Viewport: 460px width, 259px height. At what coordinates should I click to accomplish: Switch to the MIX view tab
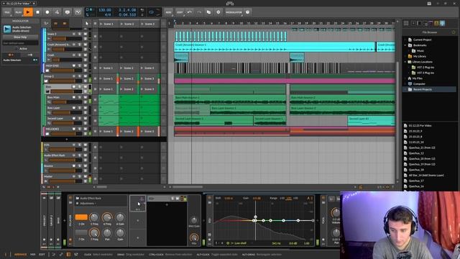point(33,254)
